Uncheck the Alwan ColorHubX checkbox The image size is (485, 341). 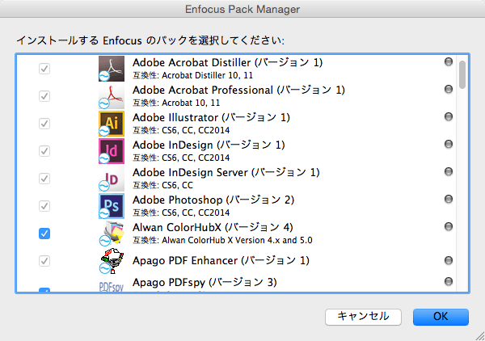click(x=44, y=234)
